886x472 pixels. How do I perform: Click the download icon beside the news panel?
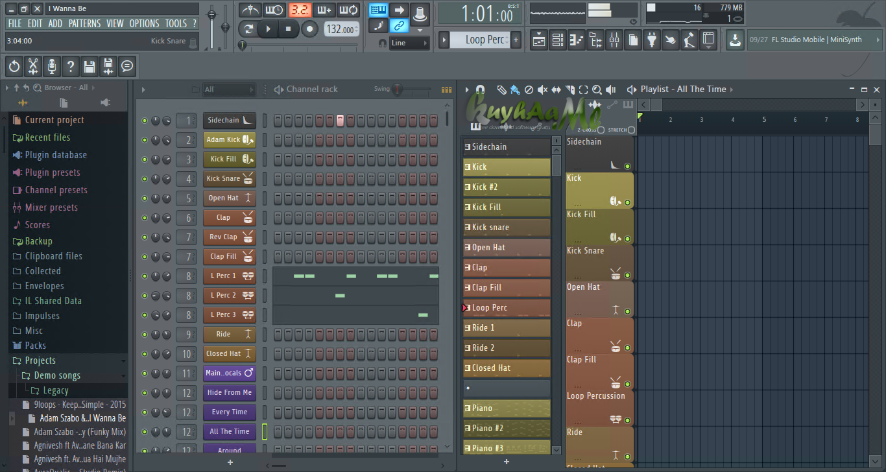pos(735,40)
